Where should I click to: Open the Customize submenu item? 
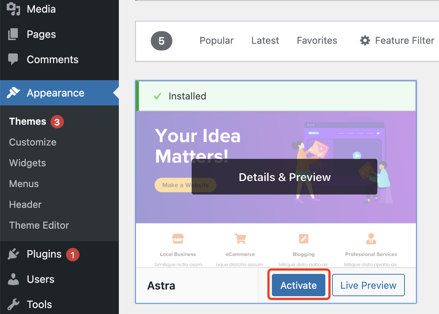(33, 142)
